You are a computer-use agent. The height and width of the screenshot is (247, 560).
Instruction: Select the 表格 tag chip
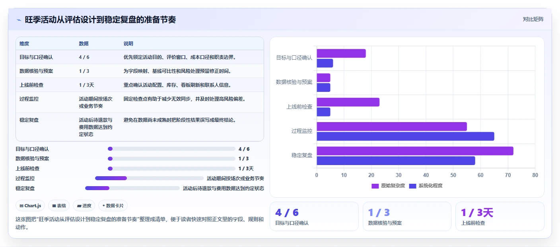59,206
